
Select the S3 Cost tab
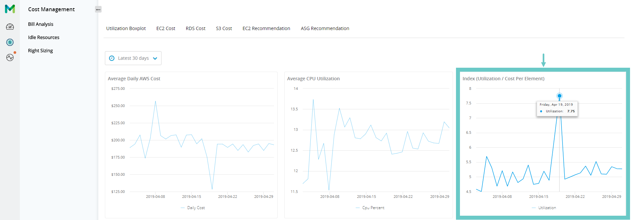pos(224,28)
